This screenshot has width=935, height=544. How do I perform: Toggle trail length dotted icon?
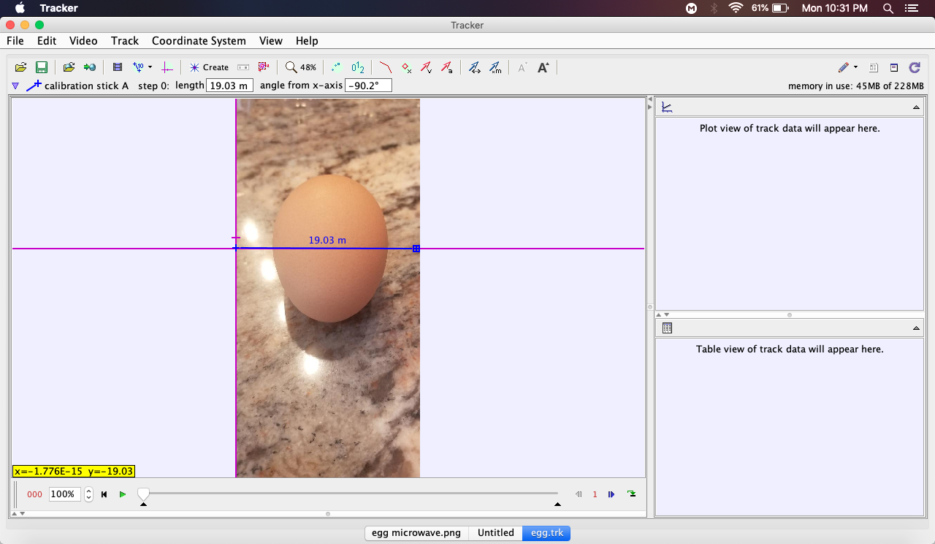coord(336,67)
